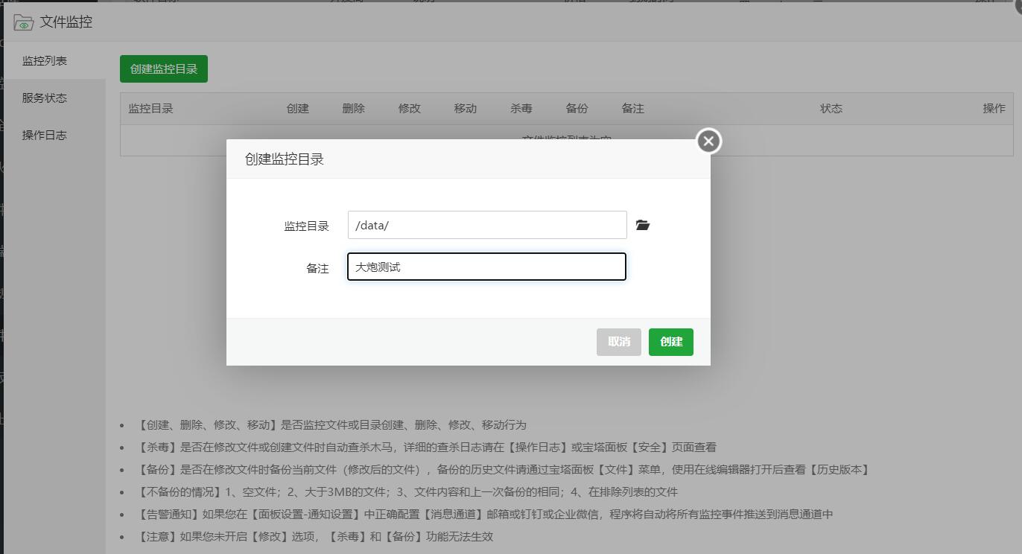1022x554 pixels.
Task: Click the 创建 button in dialog
Action: (671, 342)
